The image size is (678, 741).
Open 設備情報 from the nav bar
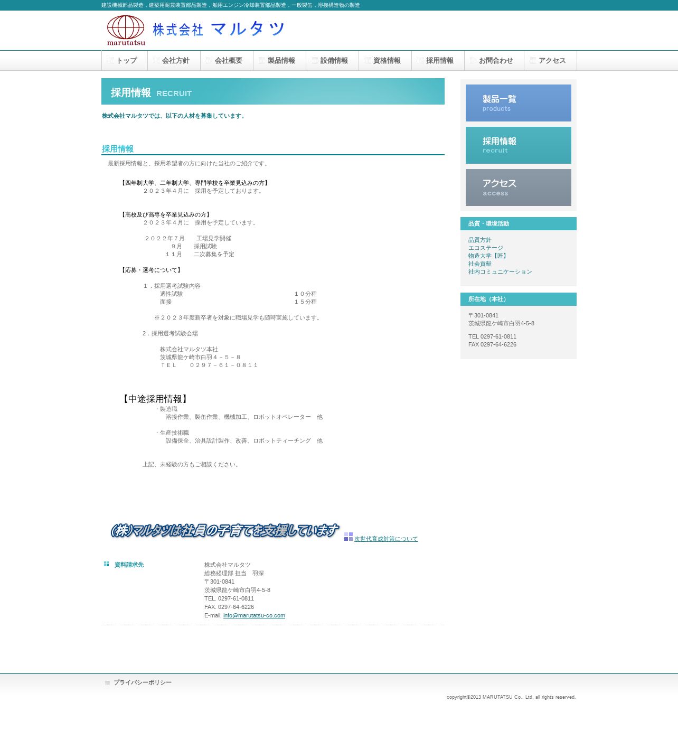point(333,61)
